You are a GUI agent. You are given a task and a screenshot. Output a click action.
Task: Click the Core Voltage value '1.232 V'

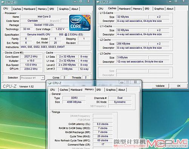pos(60,29)
